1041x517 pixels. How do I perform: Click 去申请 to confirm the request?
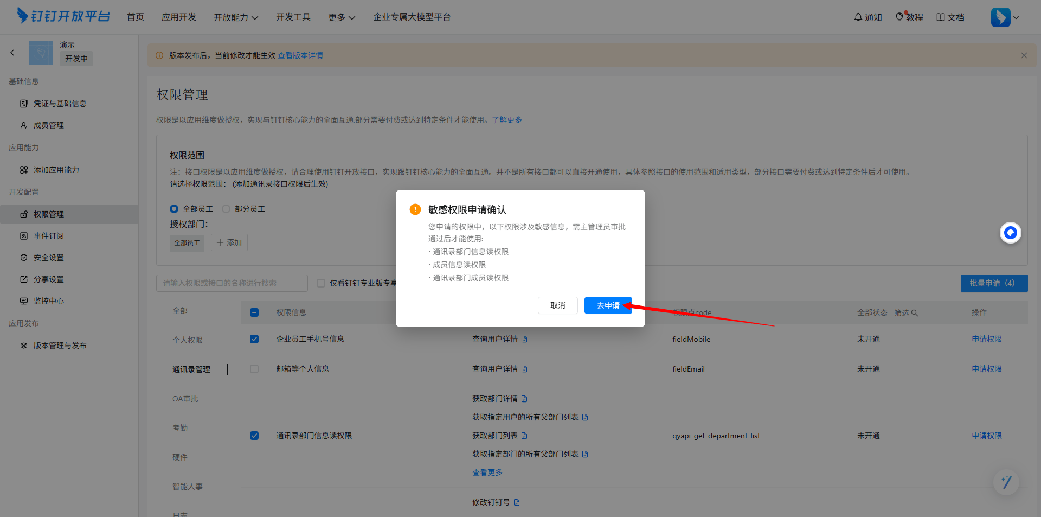pyautogui.click(x=608, y=305)
